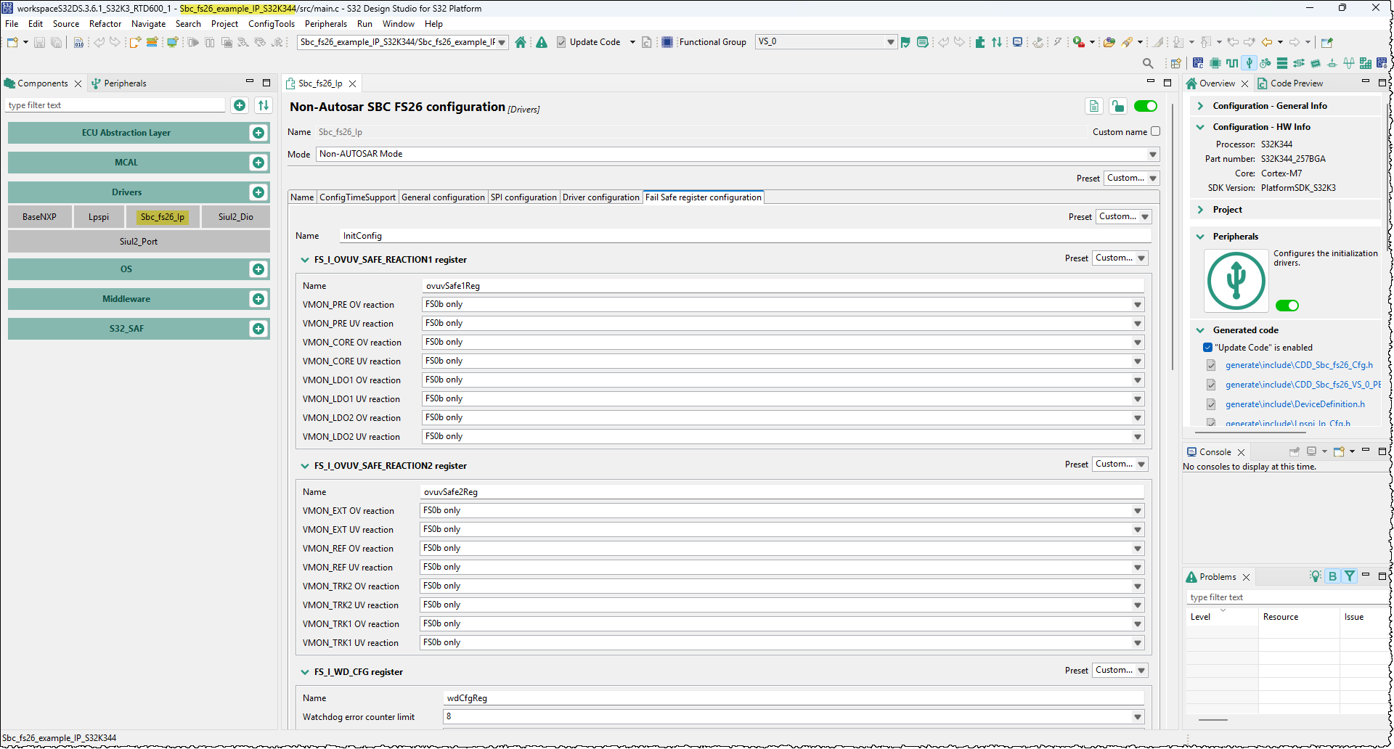This screenshot has width=1394, height=749.
Task: Save the current file with the save icon
Action: coord(38,42)
